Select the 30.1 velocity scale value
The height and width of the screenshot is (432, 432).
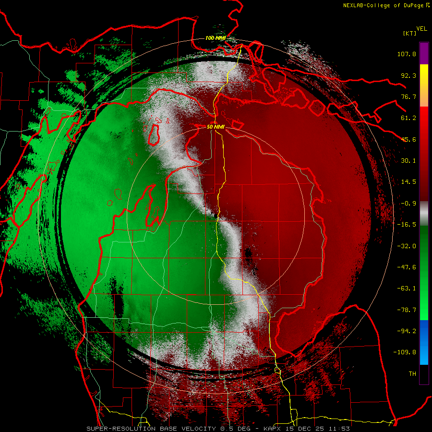tap(408, 161)
